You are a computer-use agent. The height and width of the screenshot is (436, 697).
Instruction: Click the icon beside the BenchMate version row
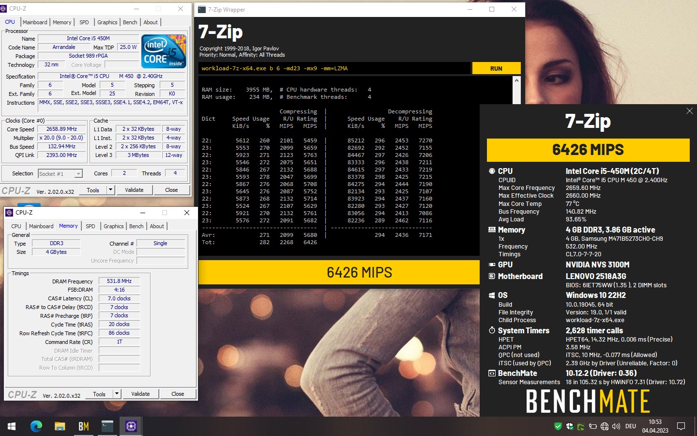[x=492, y=373]
